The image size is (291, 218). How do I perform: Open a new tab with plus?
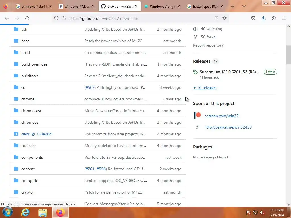pos(232,7)
